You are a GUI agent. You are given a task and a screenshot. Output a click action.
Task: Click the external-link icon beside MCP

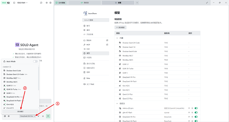coord(107,45)
